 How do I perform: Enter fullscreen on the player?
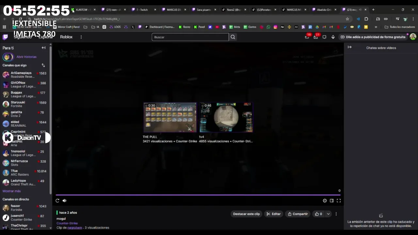[339, 201]
